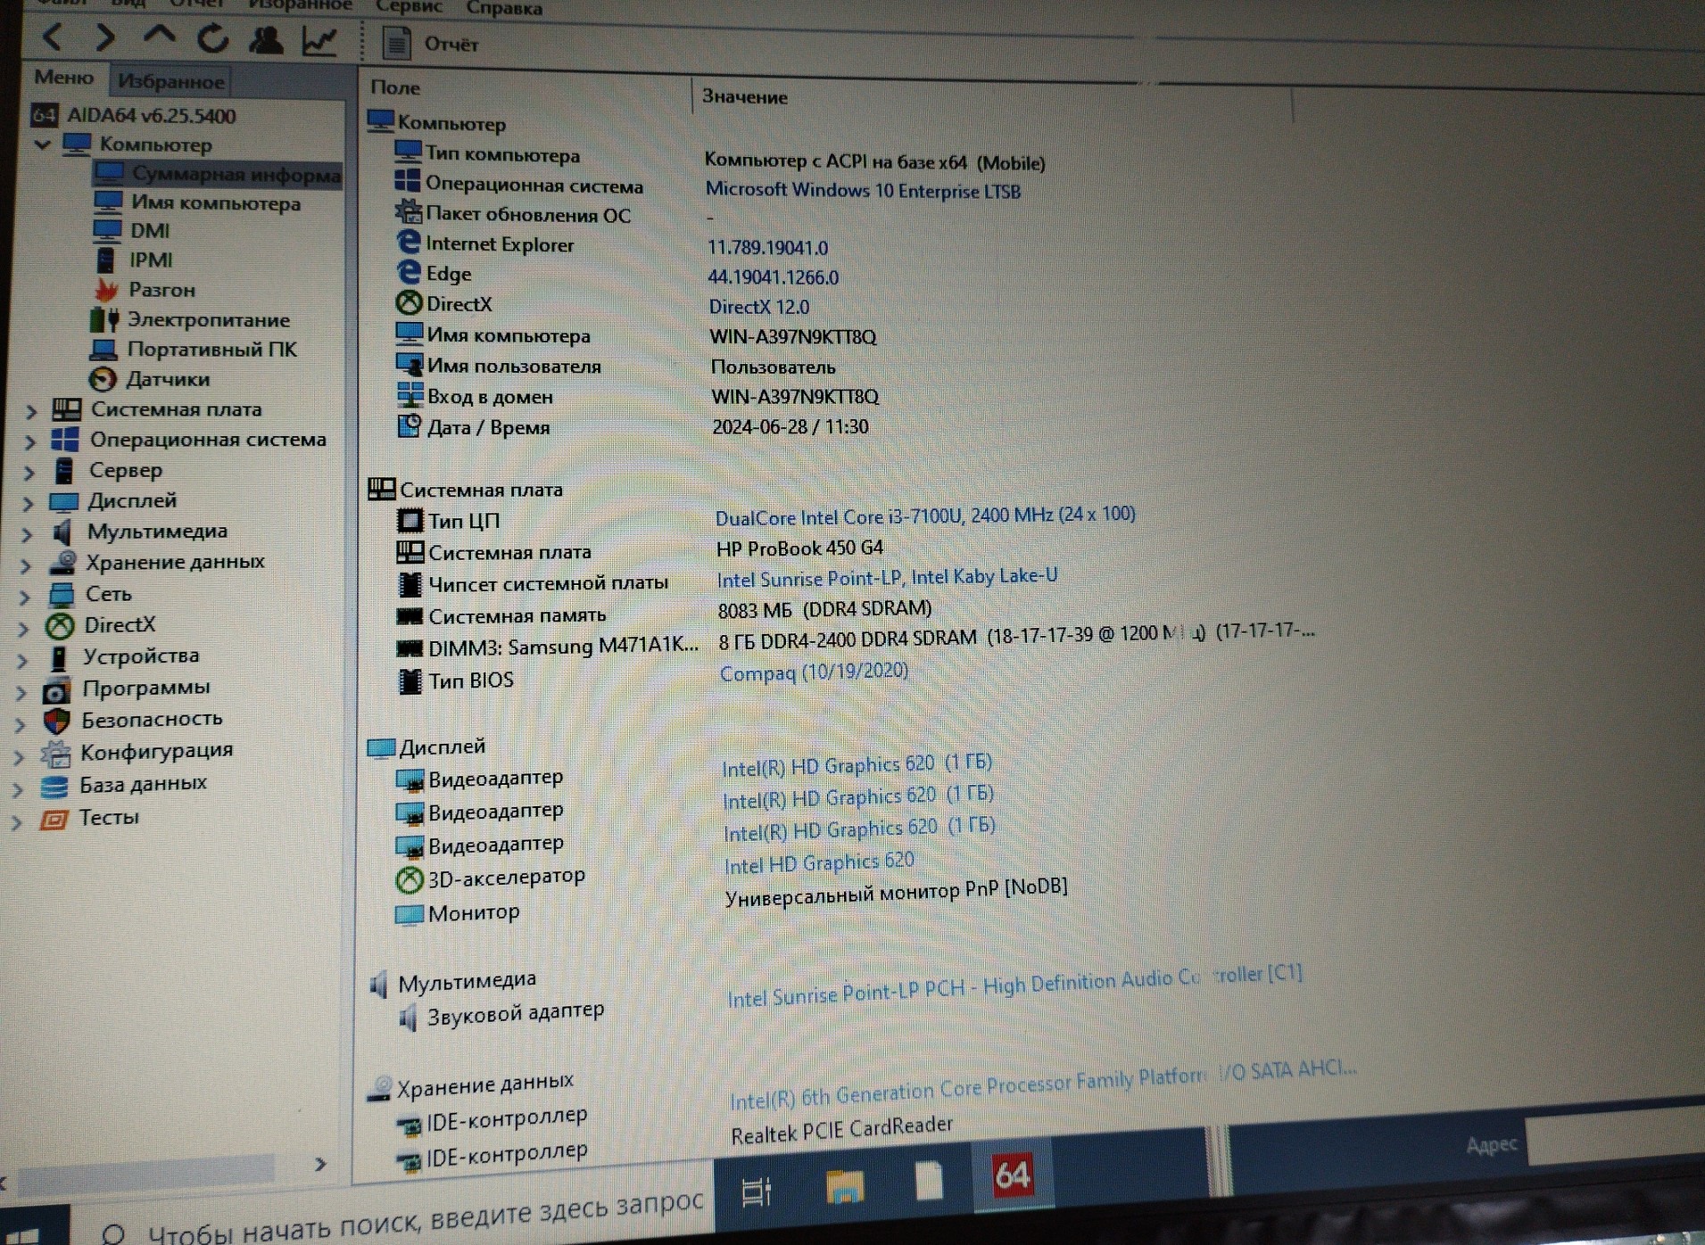Open Intel Sunrise Point-LP chipset link
Screen dimensions: 1705x1245
[887, 578]
